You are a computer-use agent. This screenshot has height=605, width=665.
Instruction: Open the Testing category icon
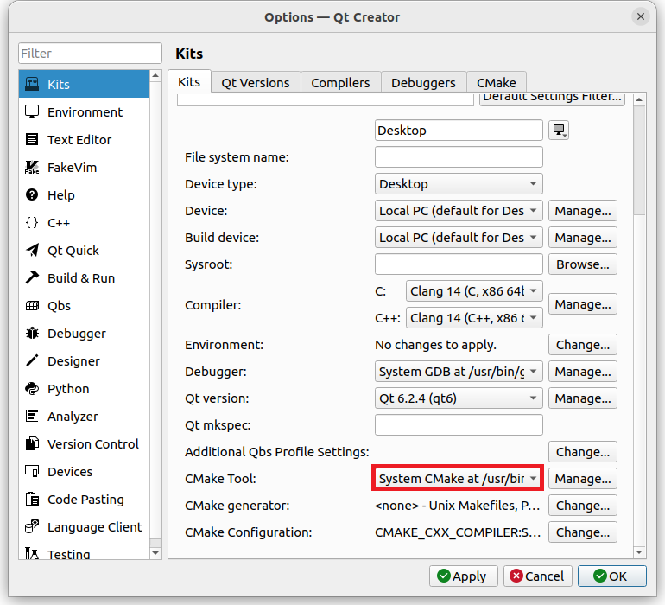(x=32, y=553)
